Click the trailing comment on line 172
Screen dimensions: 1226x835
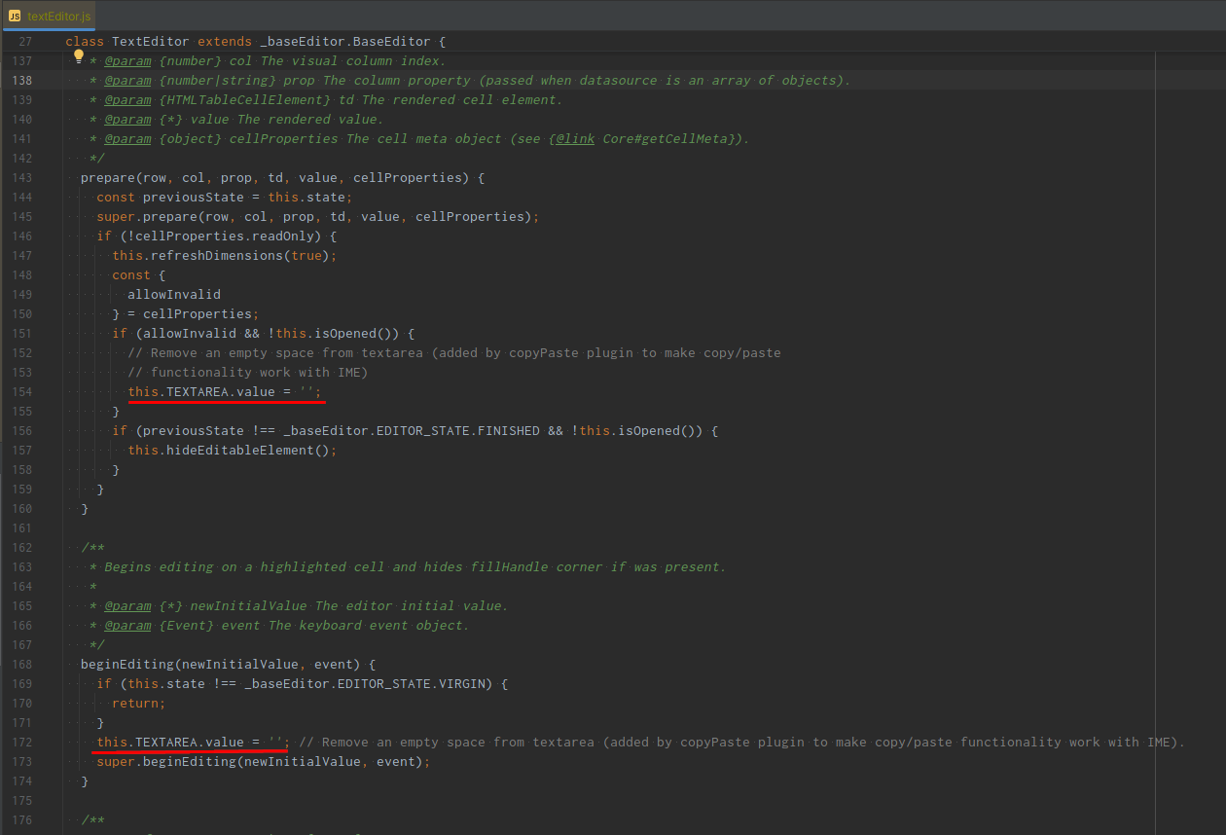click(742, 742)
